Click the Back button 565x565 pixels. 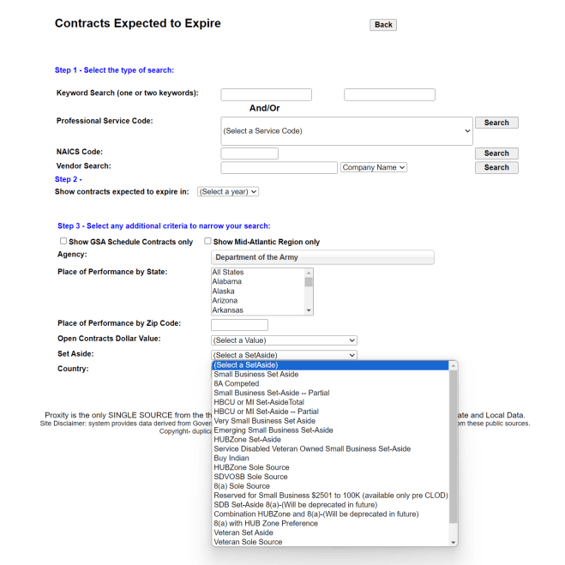pyautogui.click(x=383, y=25)
